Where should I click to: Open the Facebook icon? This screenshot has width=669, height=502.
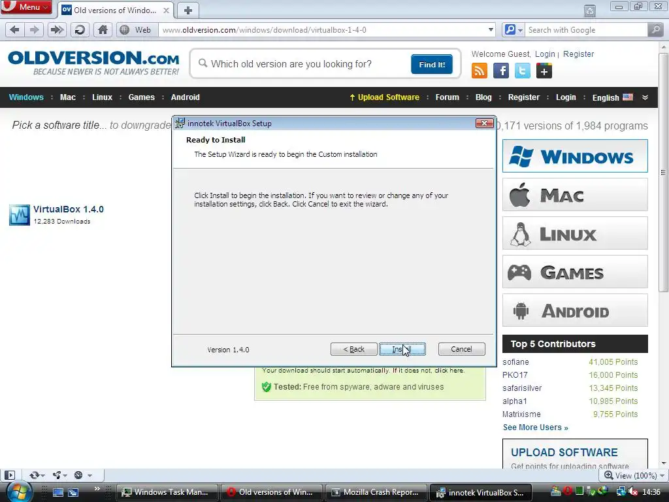pyautogui.click(x=501, y=71)
